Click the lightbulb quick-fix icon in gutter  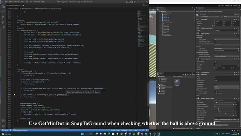[x=14, y=94]
